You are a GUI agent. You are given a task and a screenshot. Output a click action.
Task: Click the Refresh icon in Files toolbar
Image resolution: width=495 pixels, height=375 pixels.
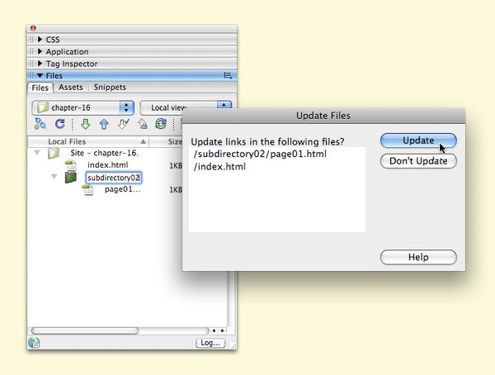click(60, 125)
